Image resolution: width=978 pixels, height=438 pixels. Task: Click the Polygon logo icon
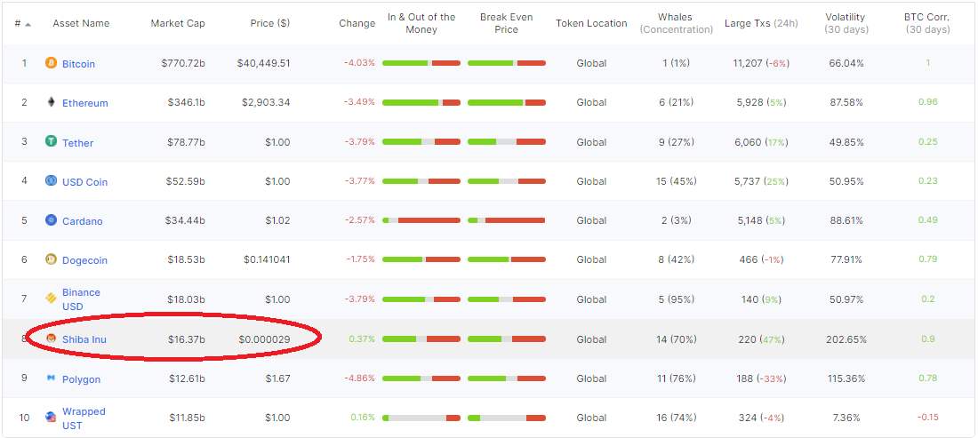51,378
